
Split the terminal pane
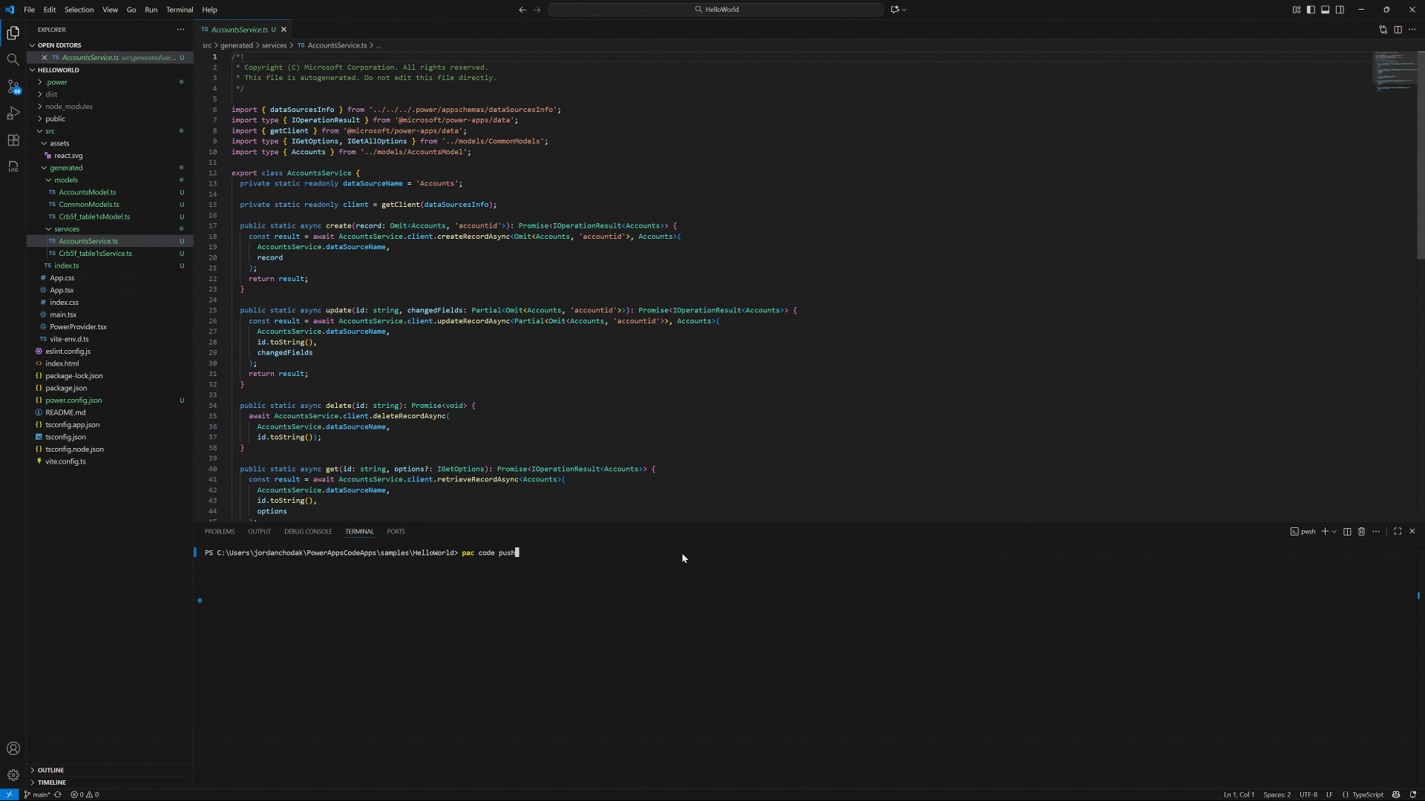1347,532
